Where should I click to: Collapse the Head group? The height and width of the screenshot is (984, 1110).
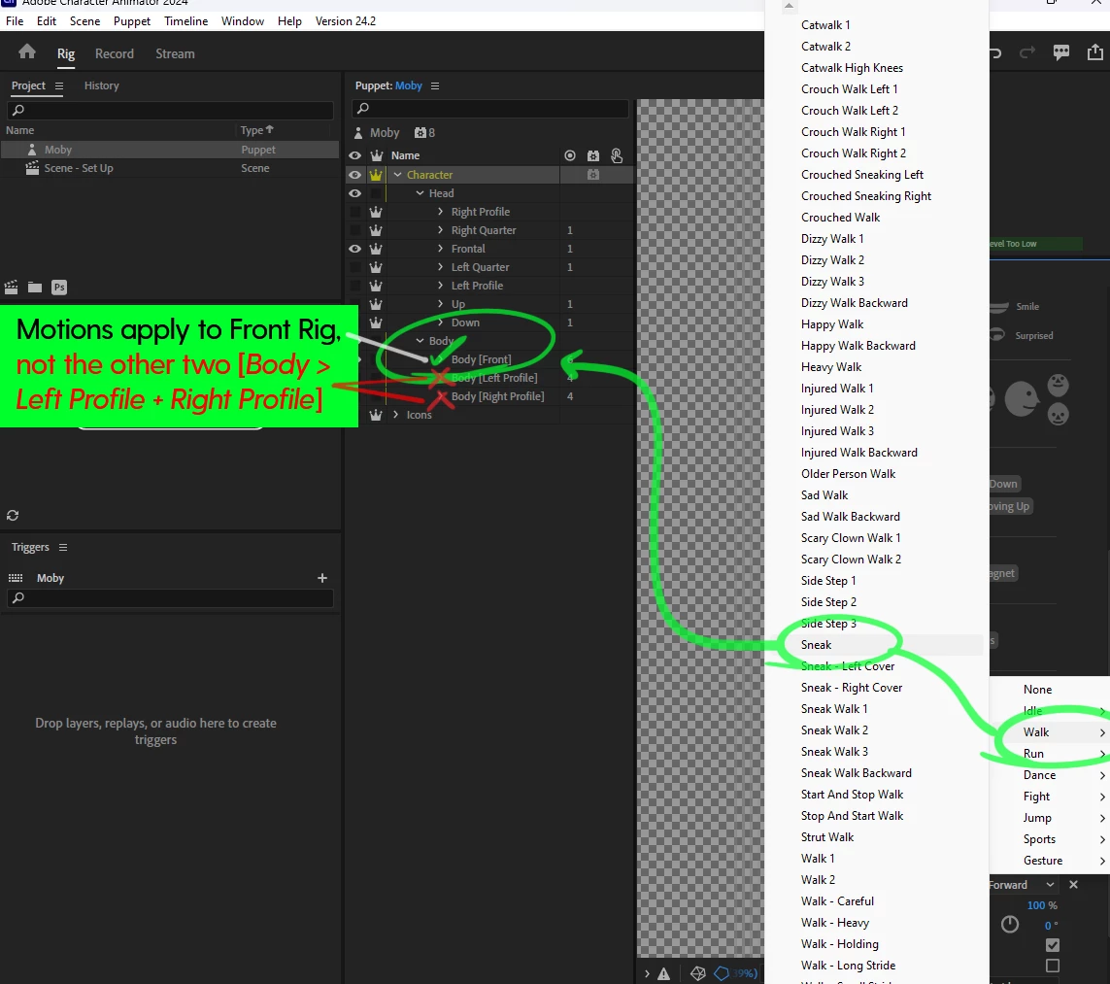[x=420, y=192]
